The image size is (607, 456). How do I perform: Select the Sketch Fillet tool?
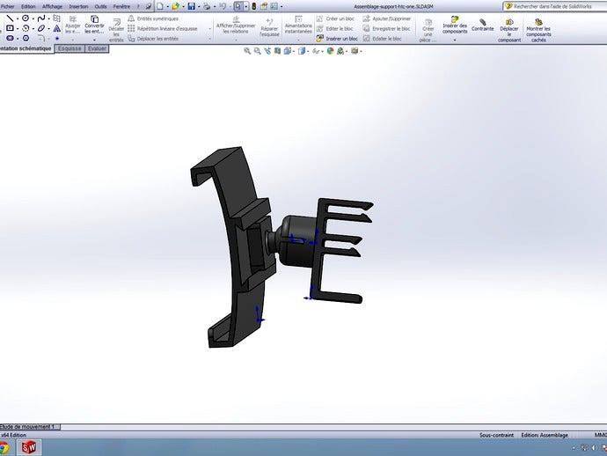pyautogui.click(x=41, y=38)
